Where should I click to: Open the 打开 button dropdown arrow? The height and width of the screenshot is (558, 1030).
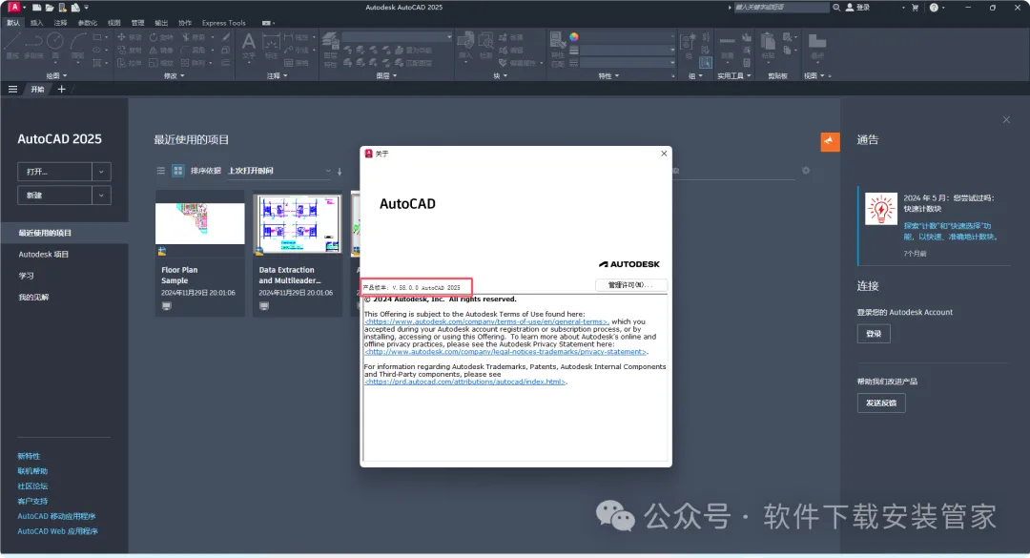pyautogui.click(x=101, y=172)
